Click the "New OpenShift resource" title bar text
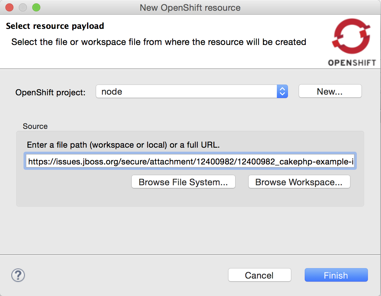The image size is (381, 296). [190, 8]
